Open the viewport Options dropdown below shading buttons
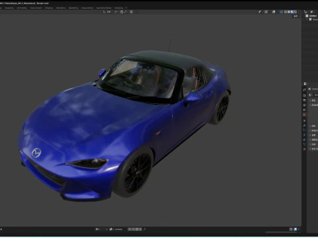The width and height of the screenshot is (318, 238). point(296,17)
